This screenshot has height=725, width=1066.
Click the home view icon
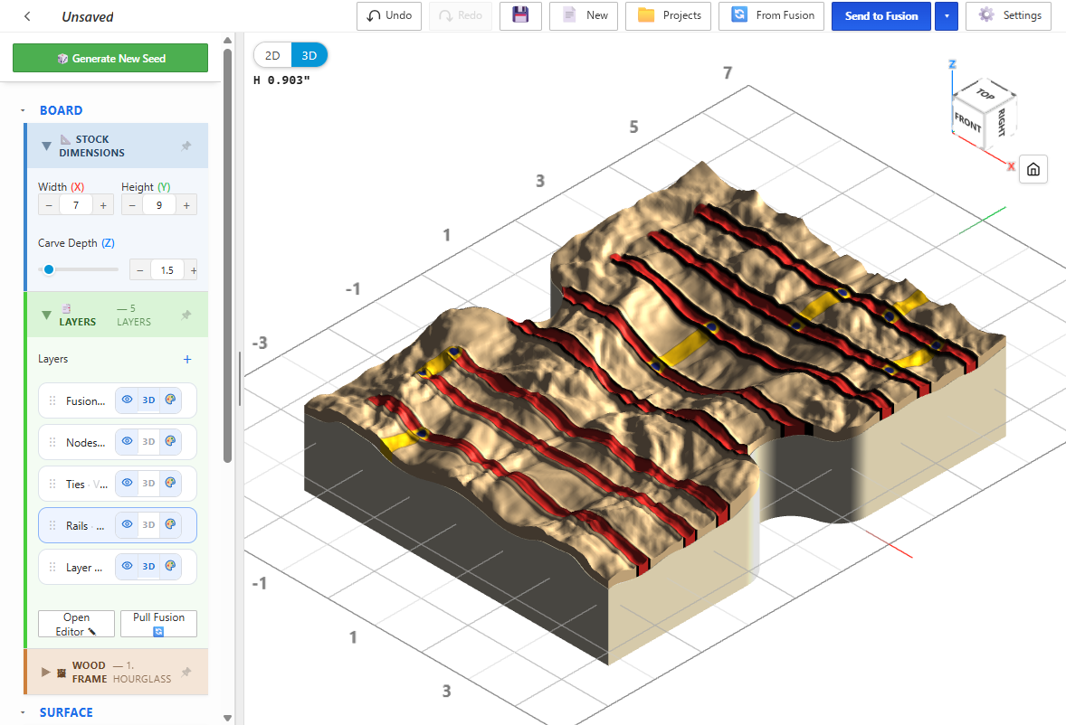1033,169
